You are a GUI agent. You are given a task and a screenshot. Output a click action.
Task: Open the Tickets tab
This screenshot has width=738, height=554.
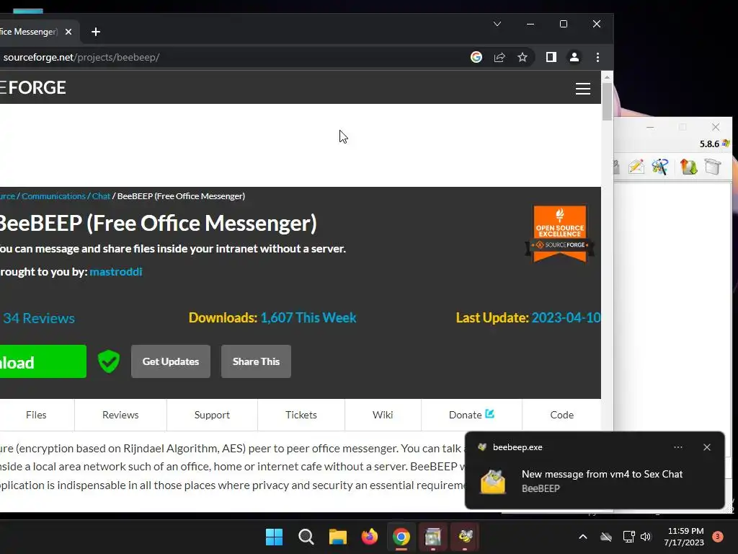click(x=301, y=415)
